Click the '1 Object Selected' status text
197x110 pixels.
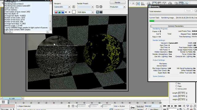pos(24,106)
